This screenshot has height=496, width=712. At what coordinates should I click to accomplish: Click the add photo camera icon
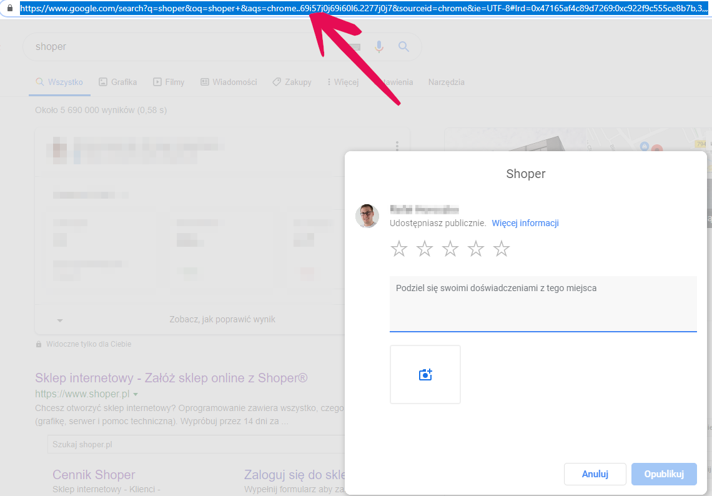point(425,375)
